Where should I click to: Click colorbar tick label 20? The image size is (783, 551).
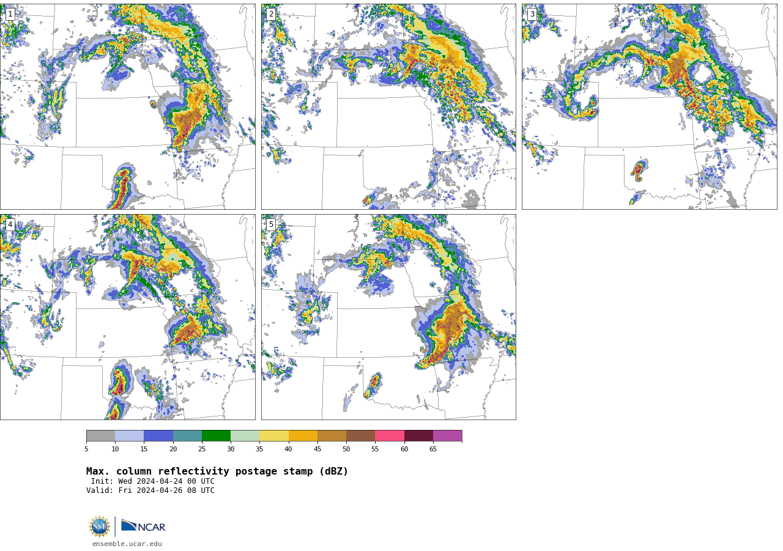click(x=173, y=449)
